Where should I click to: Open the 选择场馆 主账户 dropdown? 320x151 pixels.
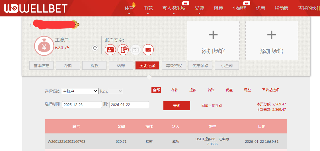click(80, 91)
